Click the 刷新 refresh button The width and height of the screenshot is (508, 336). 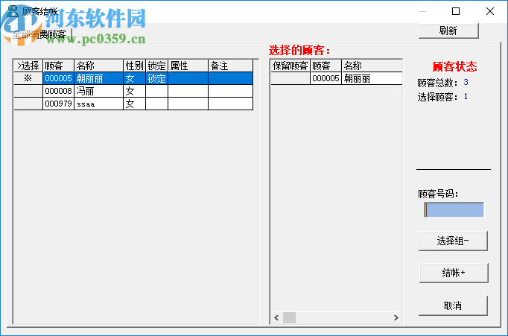coord(448,31)
